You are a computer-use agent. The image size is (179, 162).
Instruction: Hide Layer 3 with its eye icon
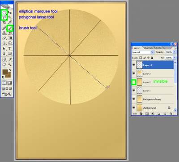point(134,73)
